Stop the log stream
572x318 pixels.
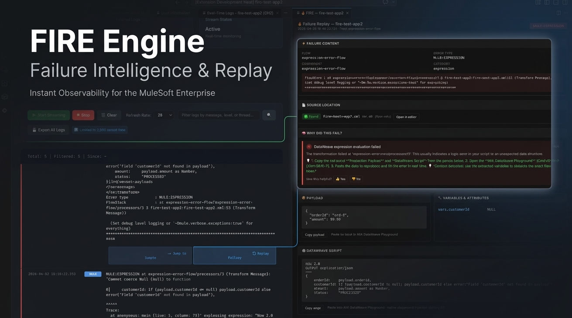pyautogui.click(x=83, y=115)
